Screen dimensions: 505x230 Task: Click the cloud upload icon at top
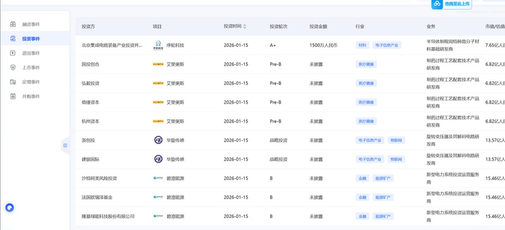click(437, 4)
